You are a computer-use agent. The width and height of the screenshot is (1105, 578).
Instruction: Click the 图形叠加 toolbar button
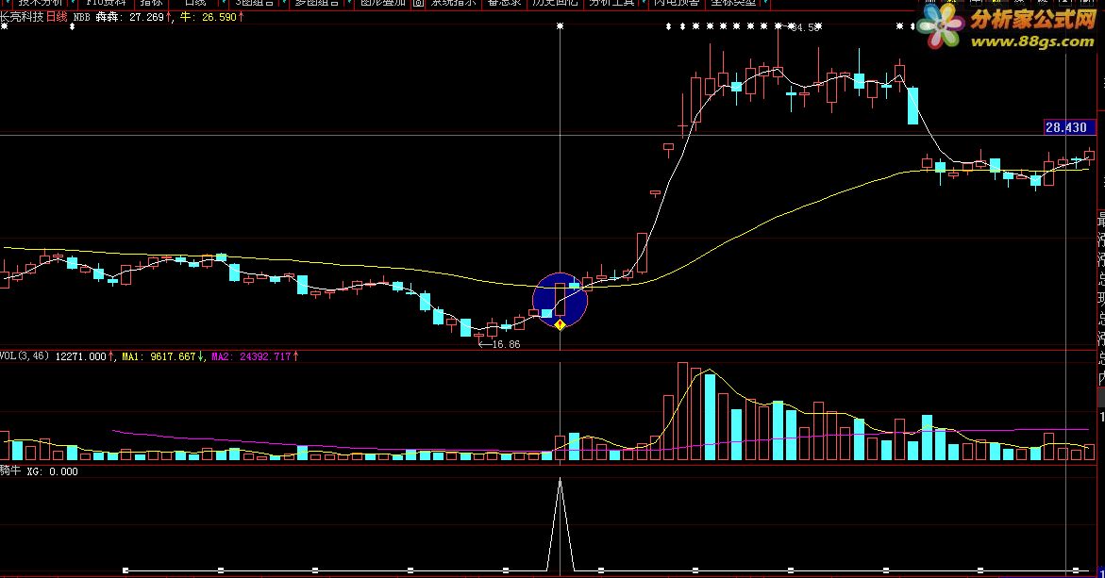pos(383,3)
